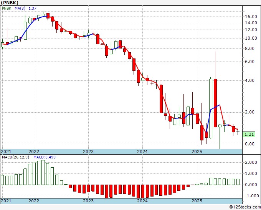Select 2025 on MACD timeline

(197, 201)
